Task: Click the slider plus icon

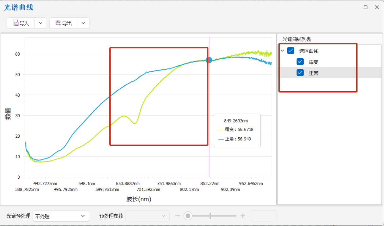Action: coord(243,216)
